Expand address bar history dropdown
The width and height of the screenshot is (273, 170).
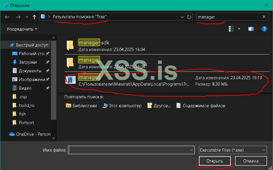click(182, 17)
